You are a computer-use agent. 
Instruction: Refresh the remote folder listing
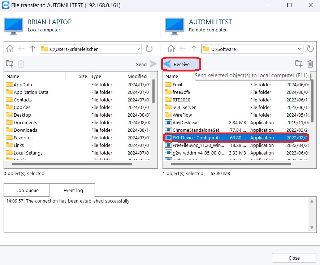pyautogui.click(x=310, y=49)
